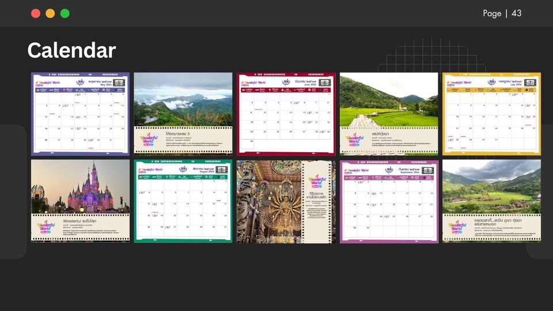553x311 pixels.
Task: Click the red dot in the window header
Action: 36,13
